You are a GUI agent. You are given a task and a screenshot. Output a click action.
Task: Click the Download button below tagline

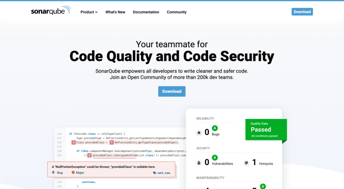pyautogui.click(x=172, y=91)
